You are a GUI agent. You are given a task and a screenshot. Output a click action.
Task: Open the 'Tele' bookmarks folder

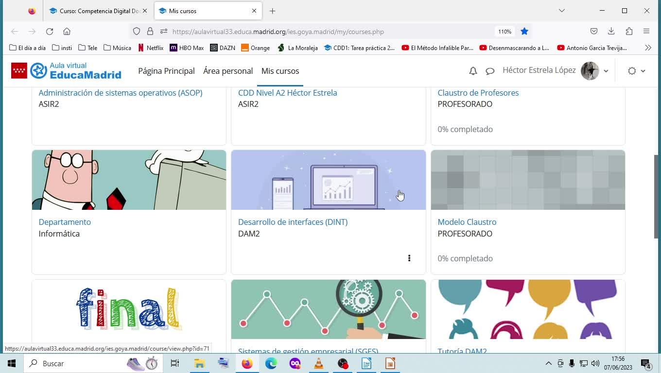pos(88,48)
